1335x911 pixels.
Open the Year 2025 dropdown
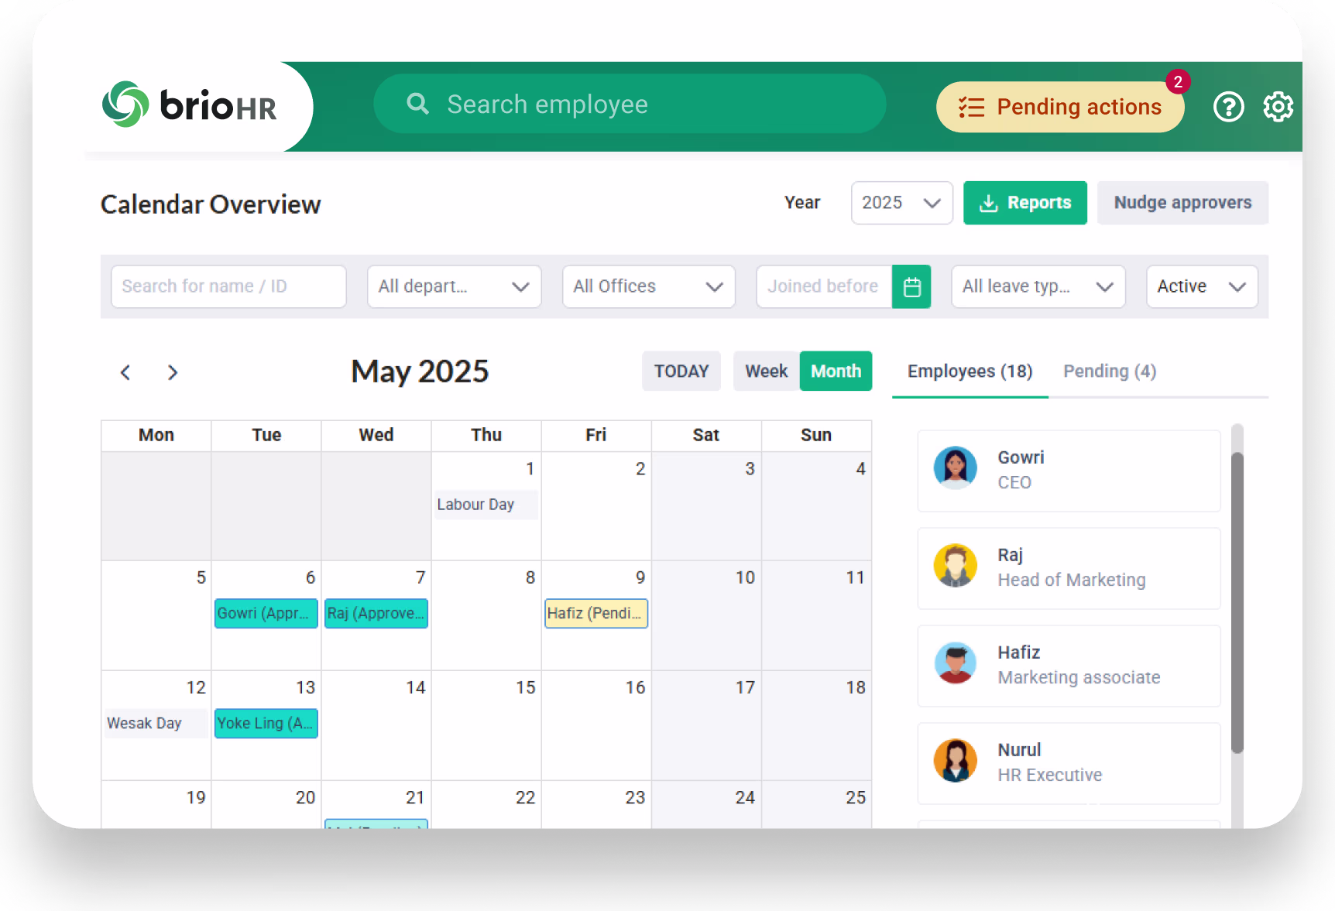click(901, 203)
